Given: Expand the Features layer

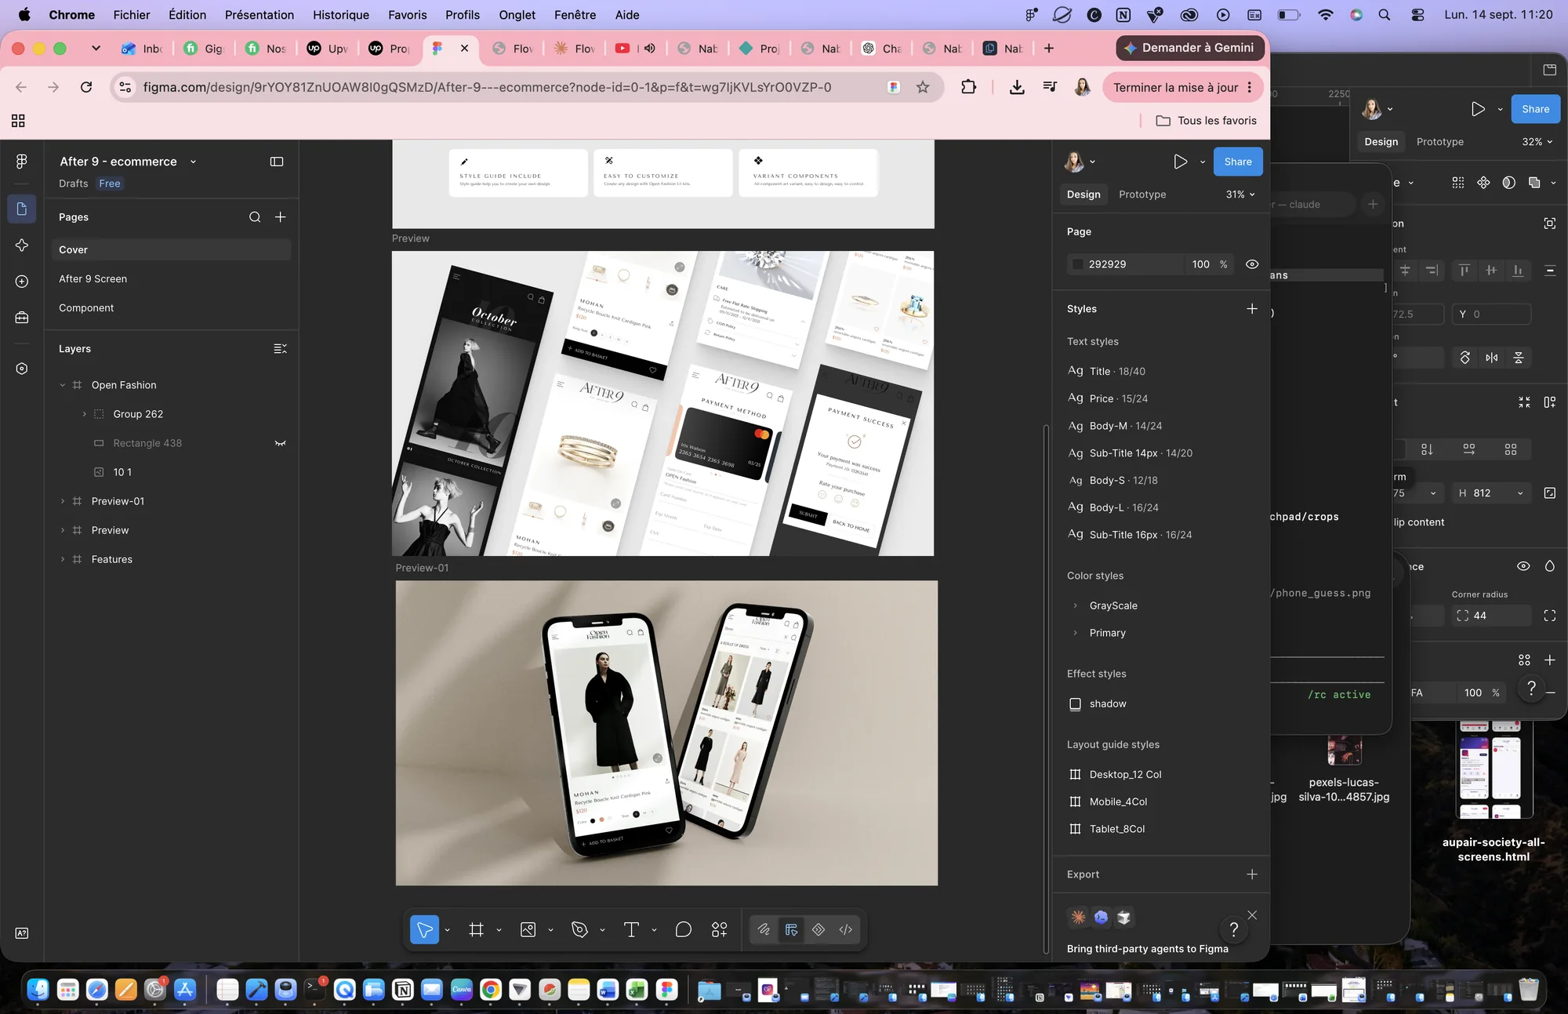Looking at the screenshot, I should 63,559.
